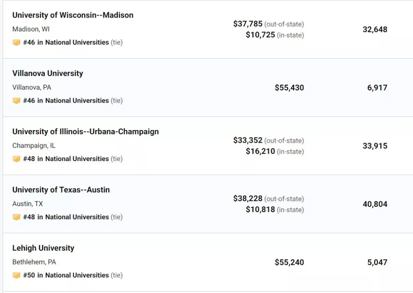This screenshot has width=413, height=293.
Task: Click the $37,785 out-of-state tuition for Wisconsin
Action: click(247, 24)
